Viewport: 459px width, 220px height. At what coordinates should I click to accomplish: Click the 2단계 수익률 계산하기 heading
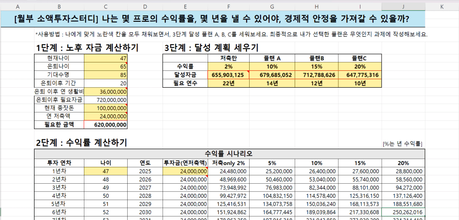(x=81, y=143)
